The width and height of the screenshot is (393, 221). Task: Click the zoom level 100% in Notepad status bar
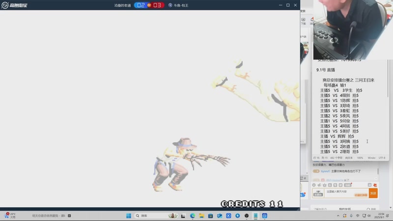(360, 158)
